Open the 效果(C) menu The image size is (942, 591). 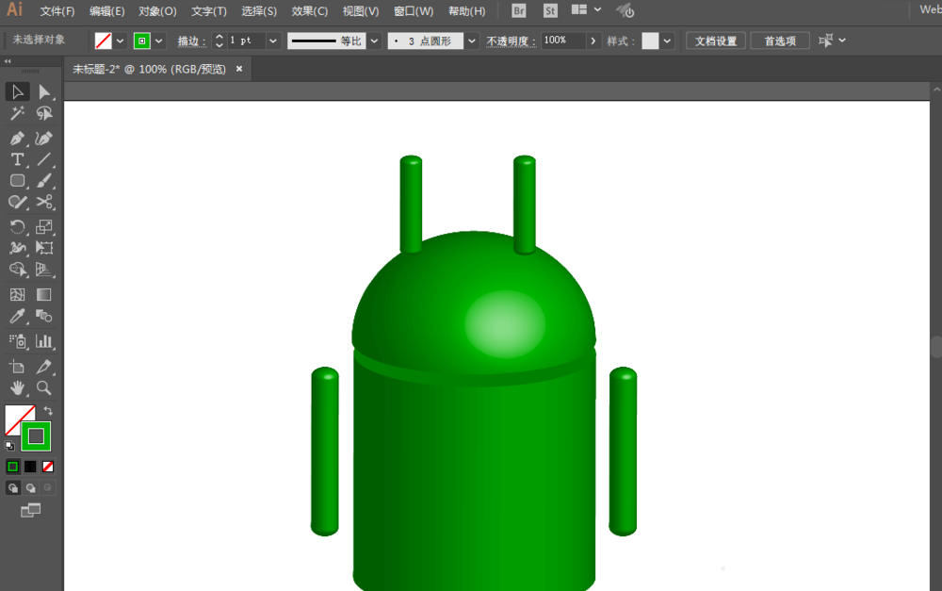click(x=309, y=11)
